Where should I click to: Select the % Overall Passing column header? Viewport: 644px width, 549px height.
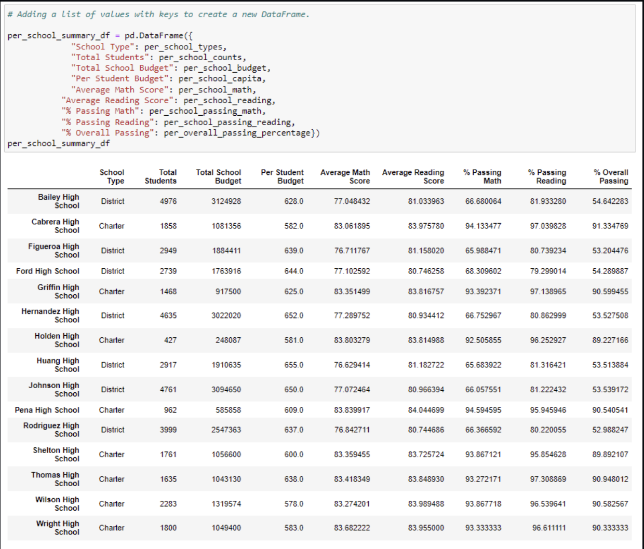tap(611, 176)
